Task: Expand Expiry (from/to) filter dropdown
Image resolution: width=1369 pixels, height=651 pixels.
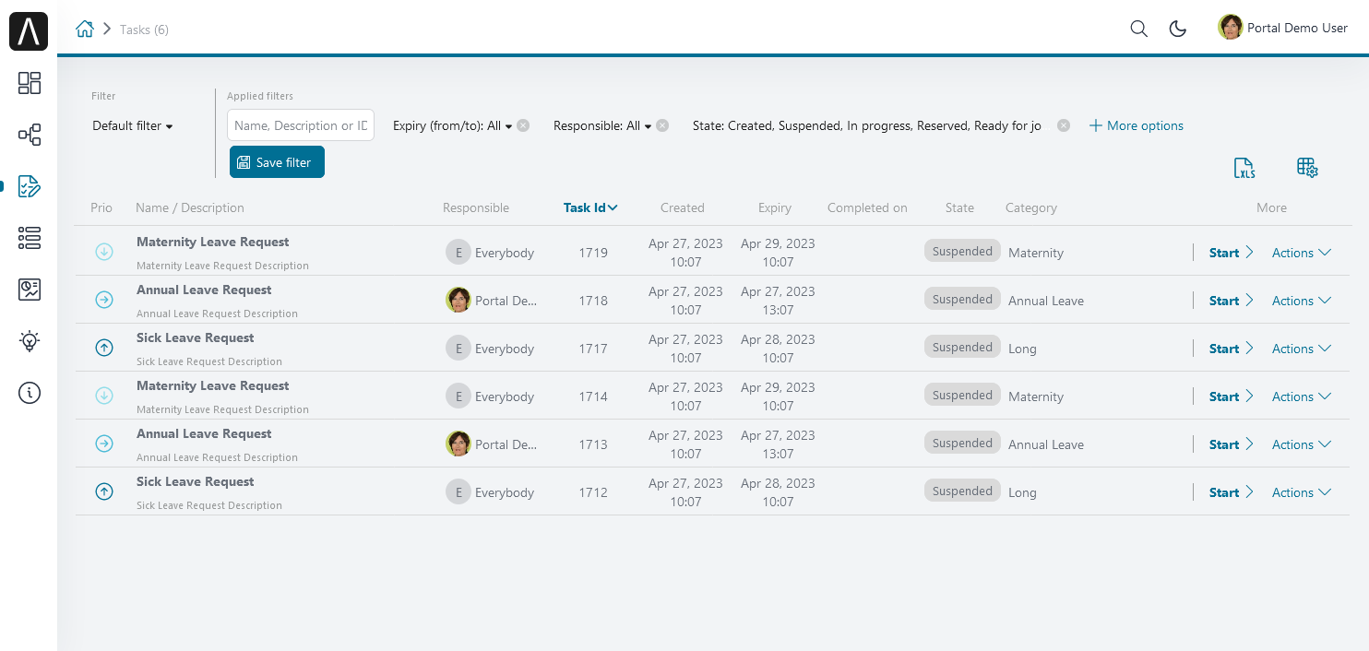Action: tap(452, 125)
